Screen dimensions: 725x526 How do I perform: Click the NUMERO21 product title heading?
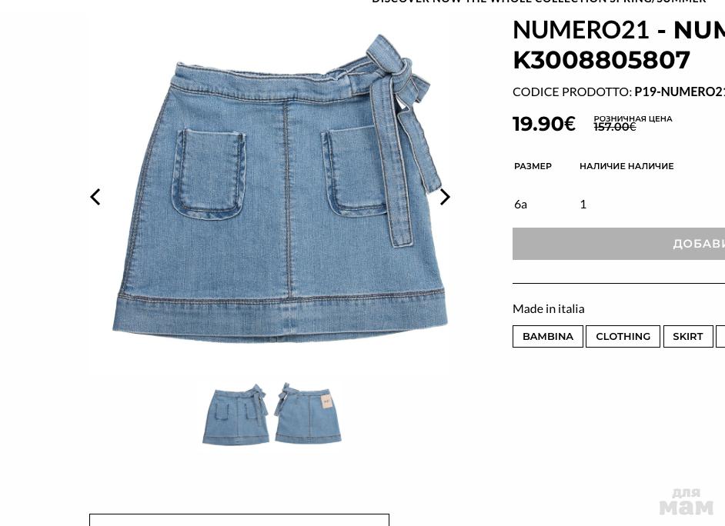(x=619, y=45)
